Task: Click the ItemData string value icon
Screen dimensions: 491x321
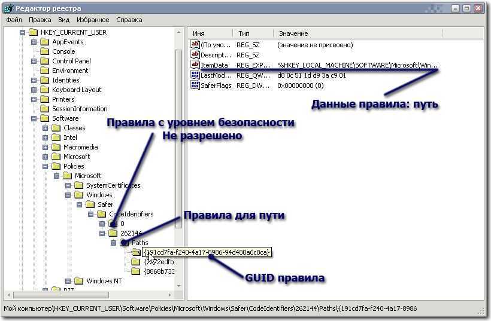Action: [195, 65]
